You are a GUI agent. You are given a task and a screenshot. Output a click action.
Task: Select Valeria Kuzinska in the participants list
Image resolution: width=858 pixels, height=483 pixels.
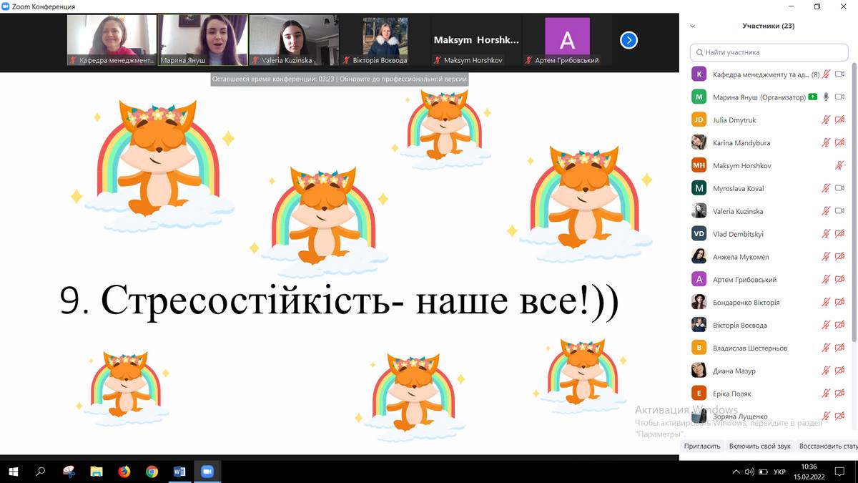(737, 211)
